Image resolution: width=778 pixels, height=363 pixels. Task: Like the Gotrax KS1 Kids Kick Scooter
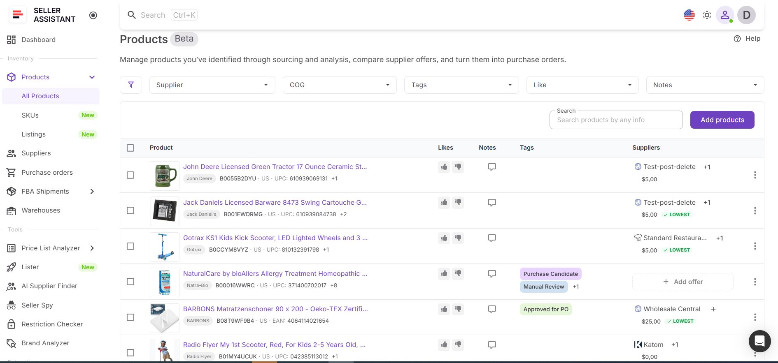(444, 238)
